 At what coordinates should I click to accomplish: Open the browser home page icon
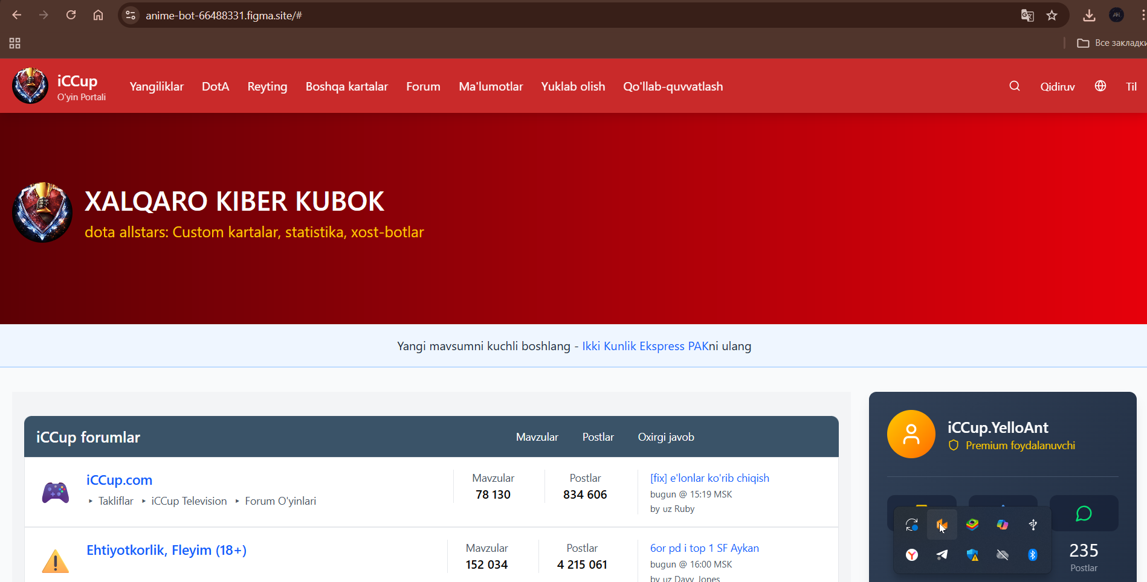click(x=98, y=15)
